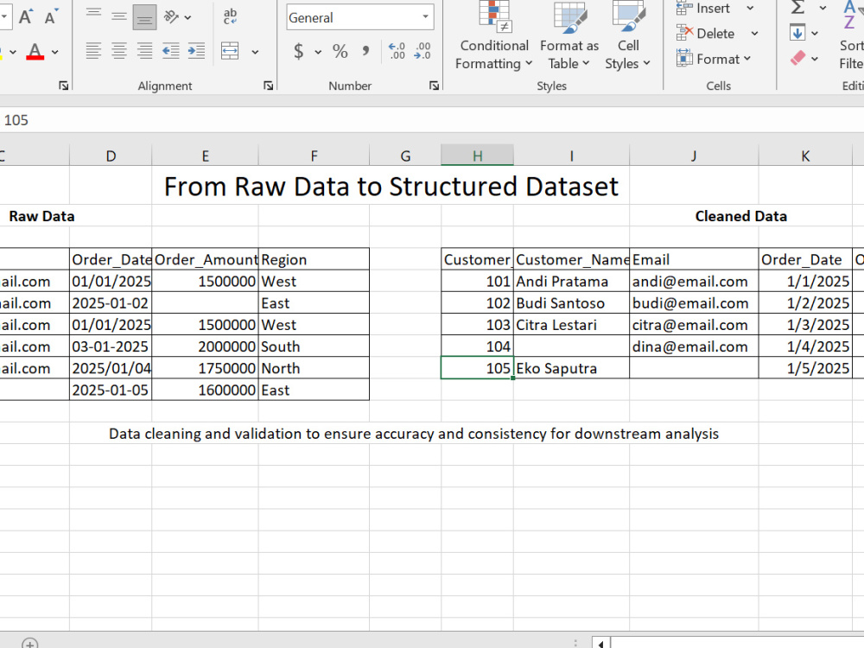Select raw Order_Date 03-01-2025 cell
The image size is (864, 648).
click(111, 346)
